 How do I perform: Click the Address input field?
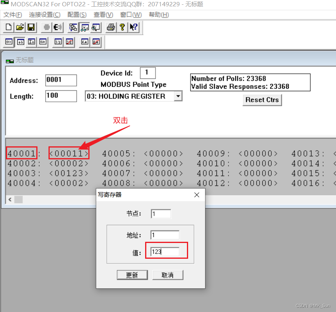tap(61, 80)
